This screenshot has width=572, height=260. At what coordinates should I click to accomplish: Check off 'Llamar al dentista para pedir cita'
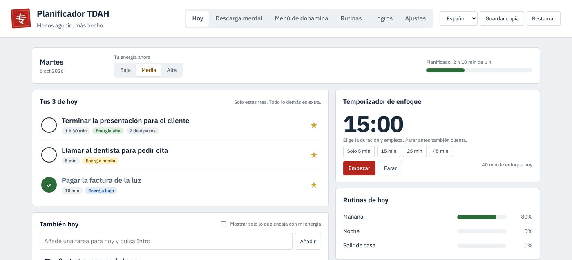pos(49,155)
